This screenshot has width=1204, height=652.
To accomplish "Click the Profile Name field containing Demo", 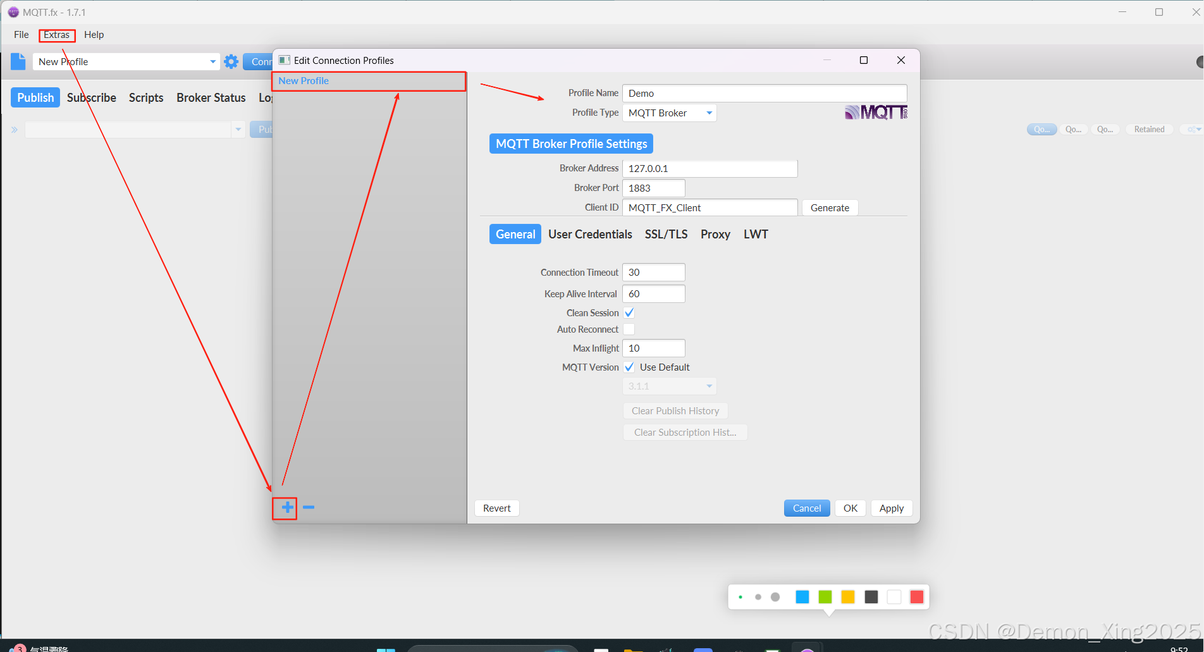I will pos(765,94).
